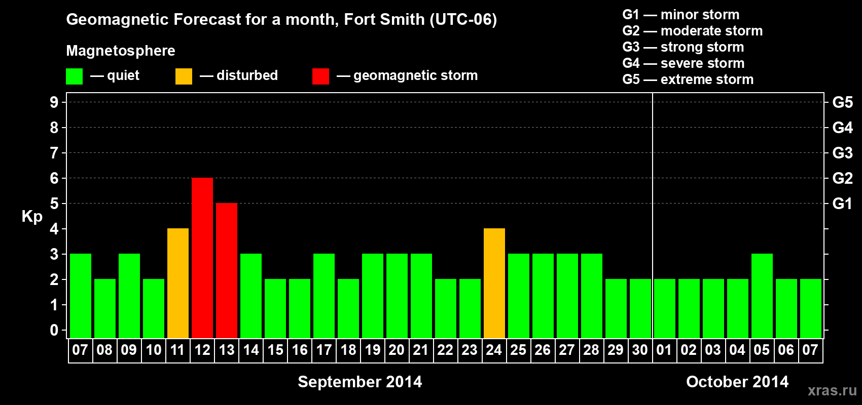Screen dimensions: 862x405
Task: Click date cell 12 in September
Action: point(202,350)
